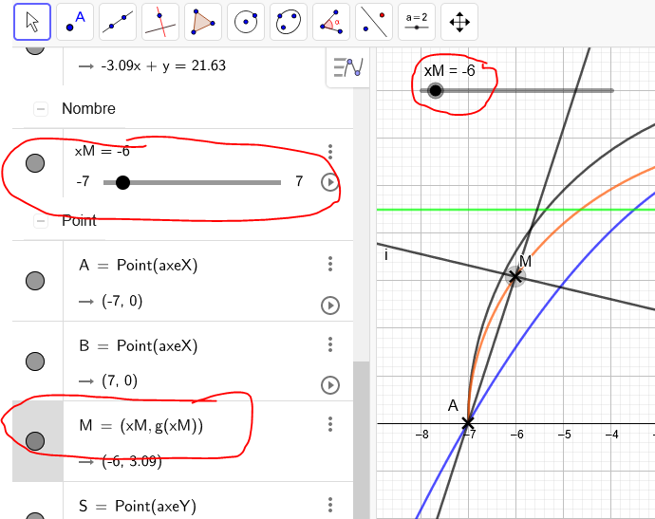Screen dimensions: 655x519
Task: Select the Polygon tool
Action: [x=203, y=22]
